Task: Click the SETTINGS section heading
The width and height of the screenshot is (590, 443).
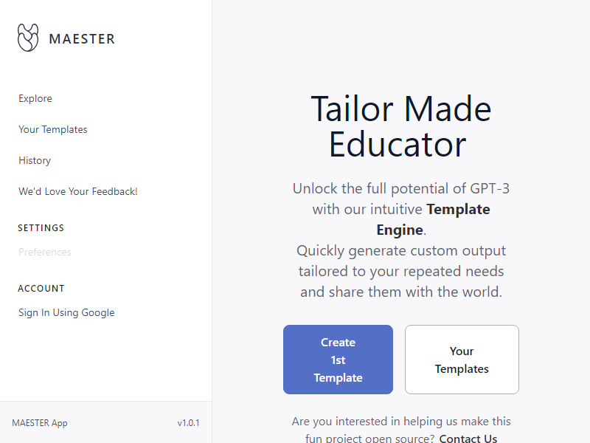Action: click(x=41, y=228)
